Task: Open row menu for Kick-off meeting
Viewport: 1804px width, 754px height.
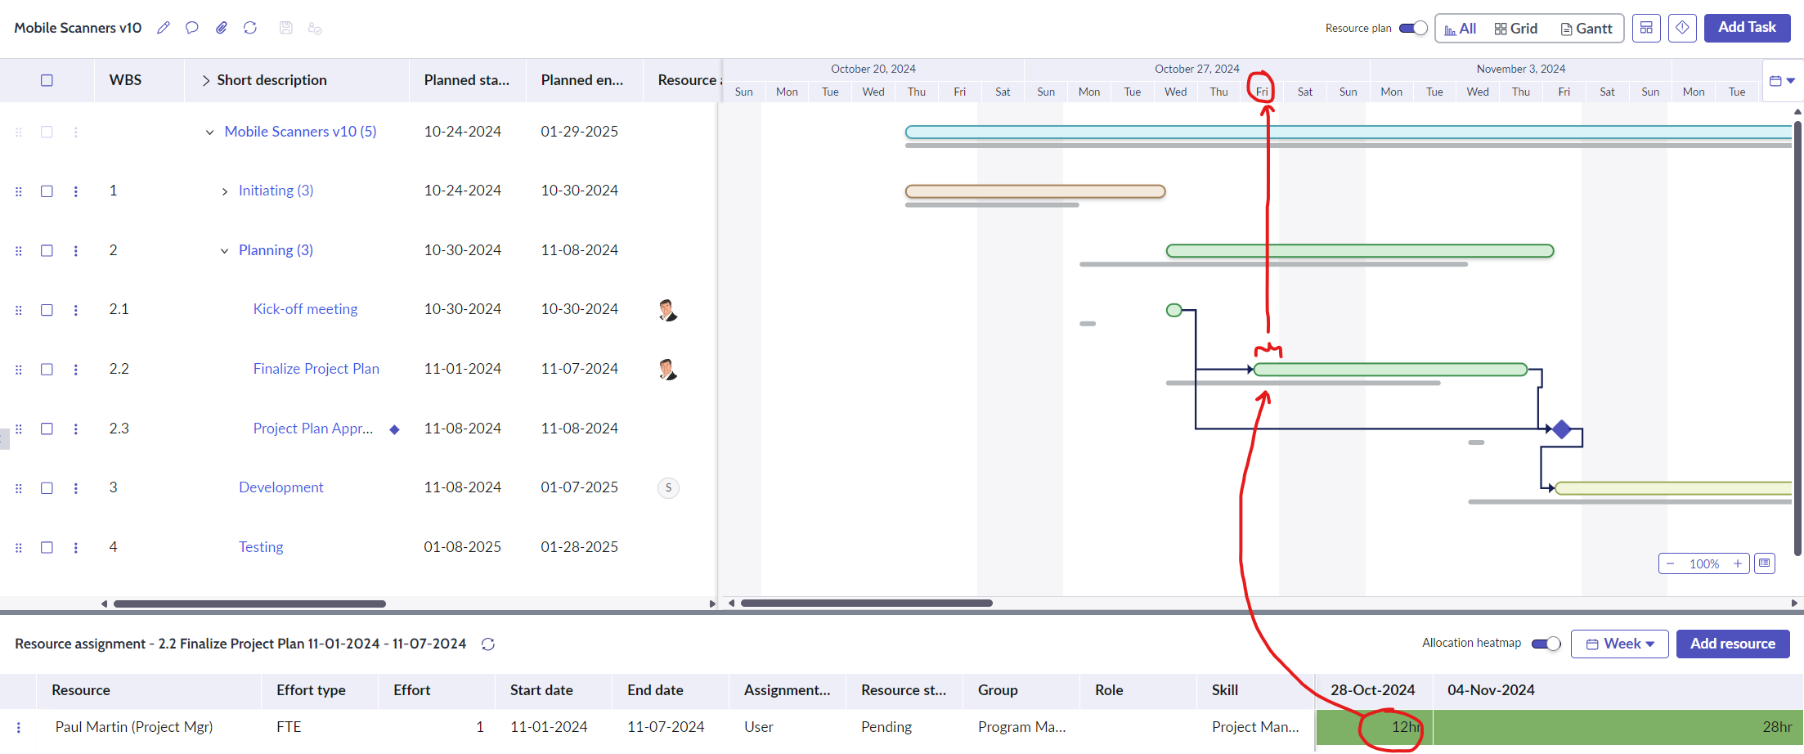Action: click(76, 310)
